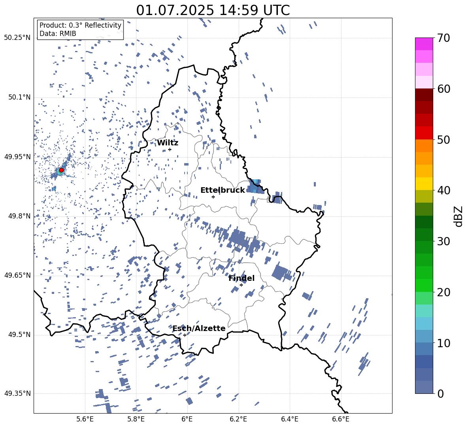
Task: Click the Findel city label
Action: pyautogui.click(x=242, y=278)
